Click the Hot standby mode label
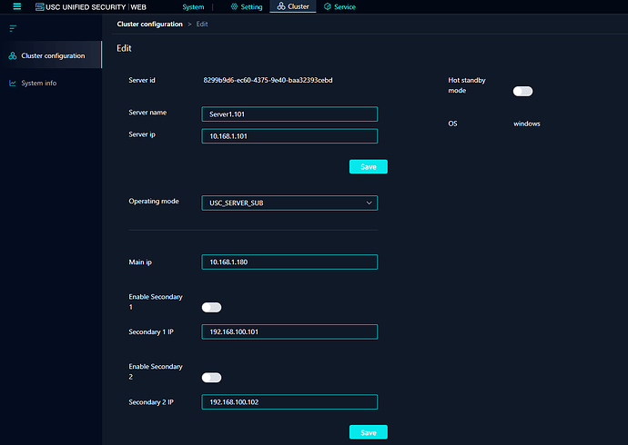Screen dimensions: 628x445 point(467,85)
